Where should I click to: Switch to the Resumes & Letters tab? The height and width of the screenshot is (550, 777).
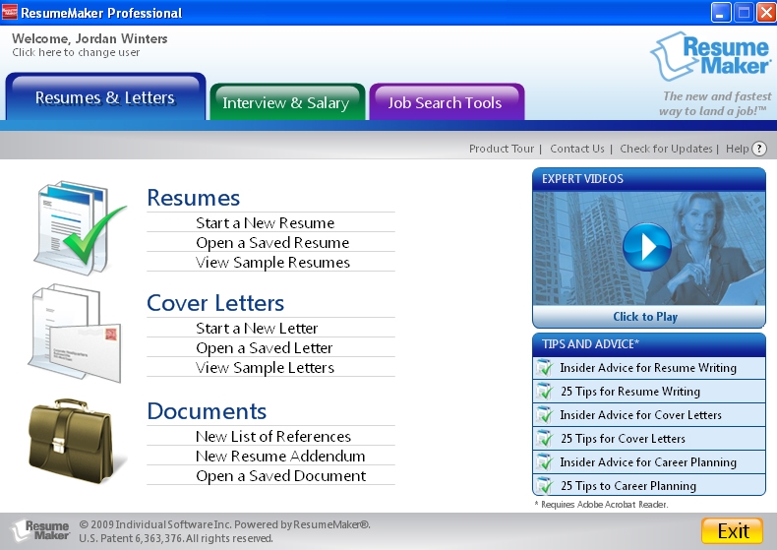click(x=105, y=97)
